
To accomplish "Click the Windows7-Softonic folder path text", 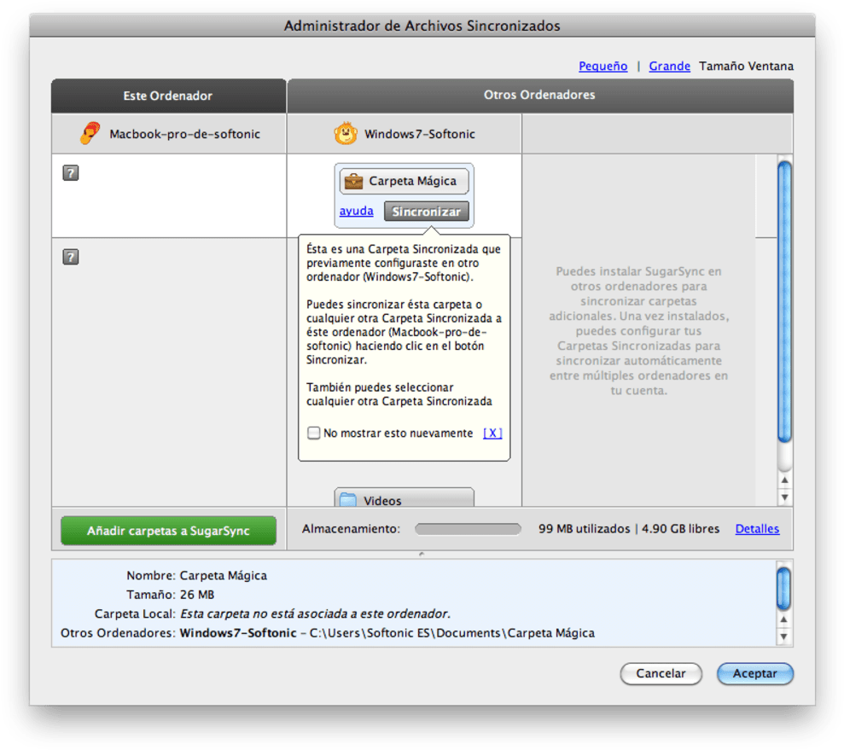I will [x=387, y=633].
